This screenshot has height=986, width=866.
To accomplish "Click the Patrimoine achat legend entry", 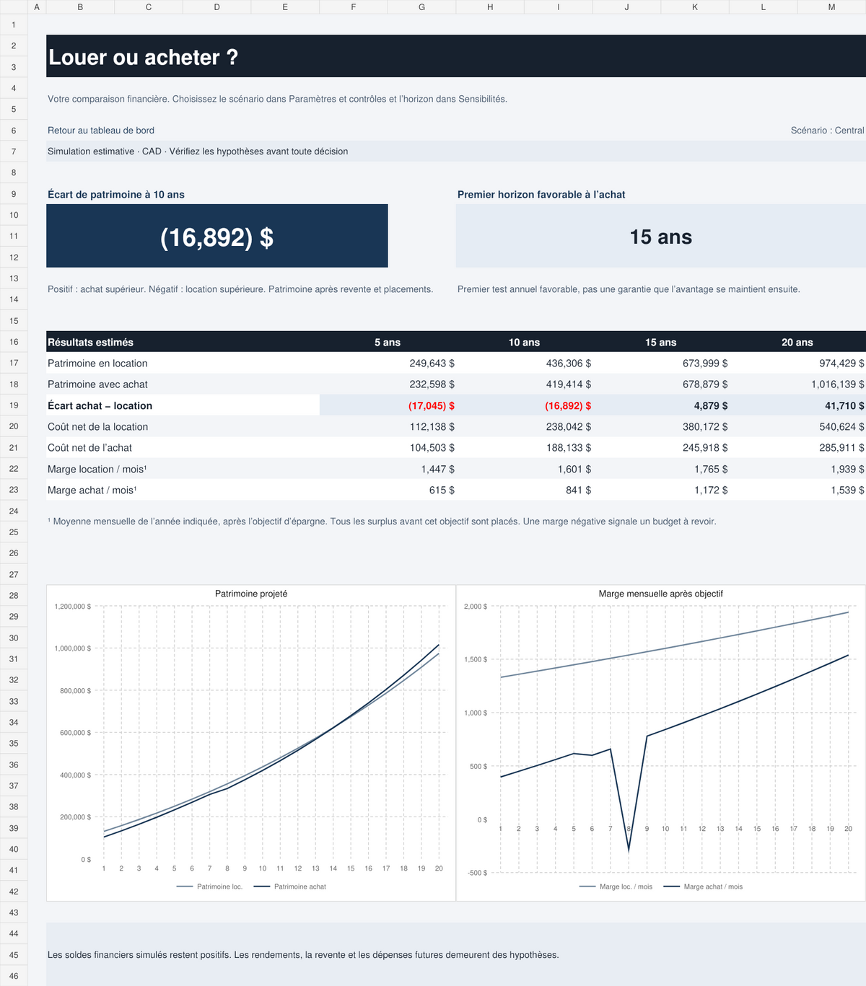I will (x=290, y=886).
